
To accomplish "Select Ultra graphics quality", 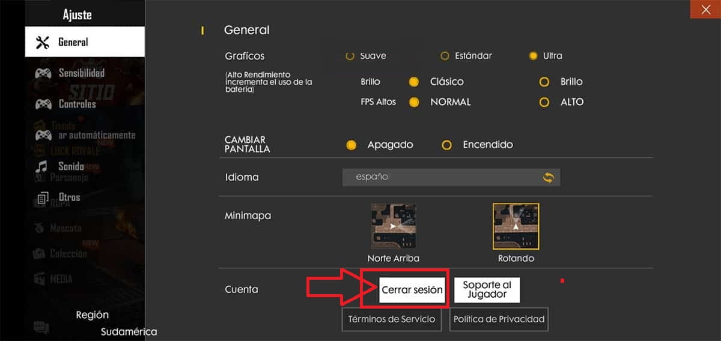I will (x=533, y=56).
